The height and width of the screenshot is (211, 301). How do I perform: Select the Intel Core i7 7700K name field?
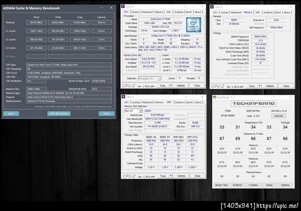[161, 19]
